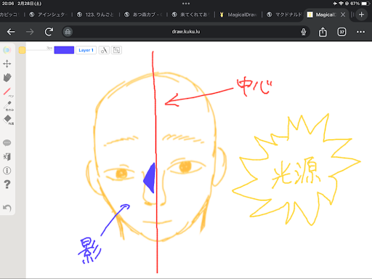Open the browser three-dot menu
The height and width of the screenshot is (279, 372).
360,32
